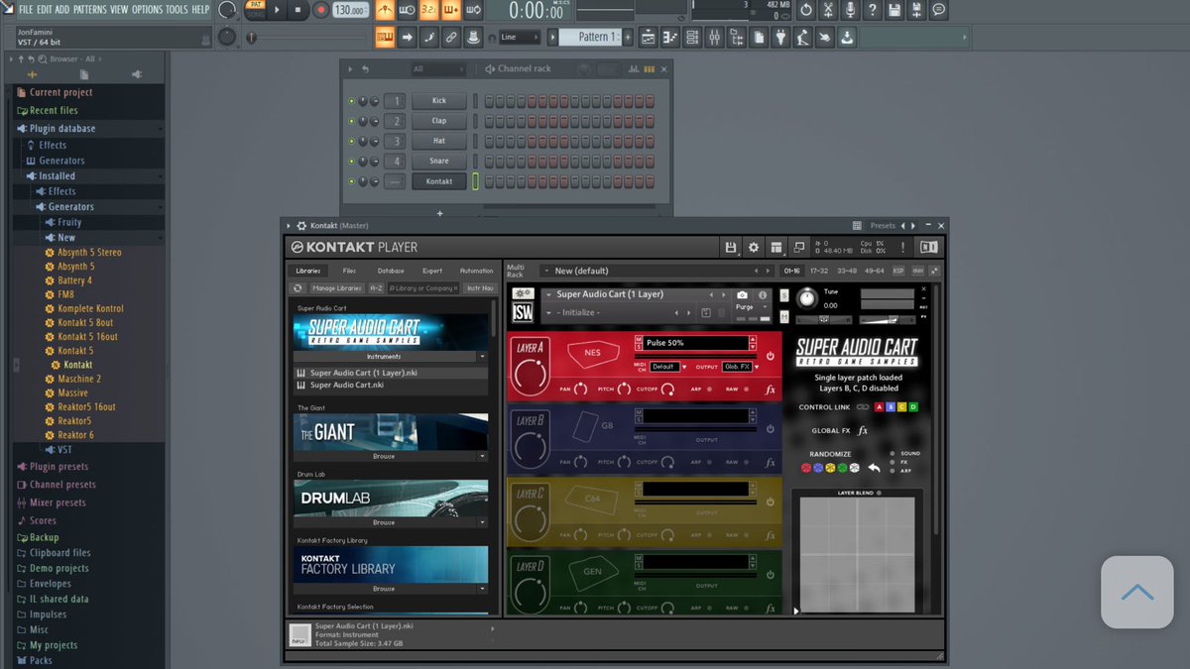Open the Line snap dropdown in toolbar
Viewport: 1190px width, 669px height.
click(x=520, y=37)
